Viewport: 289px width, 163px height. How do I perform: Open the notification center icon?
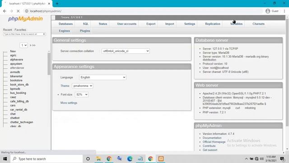(x=282, y=159)
